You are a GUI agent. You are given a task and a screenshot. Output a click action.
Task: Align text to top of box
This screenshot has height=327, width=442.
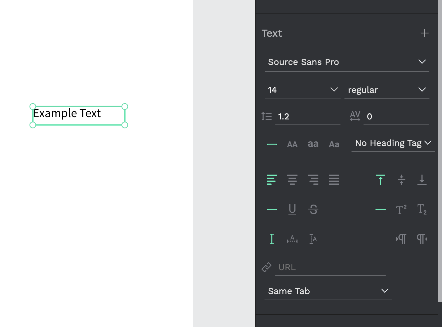[x=380, y=180]
